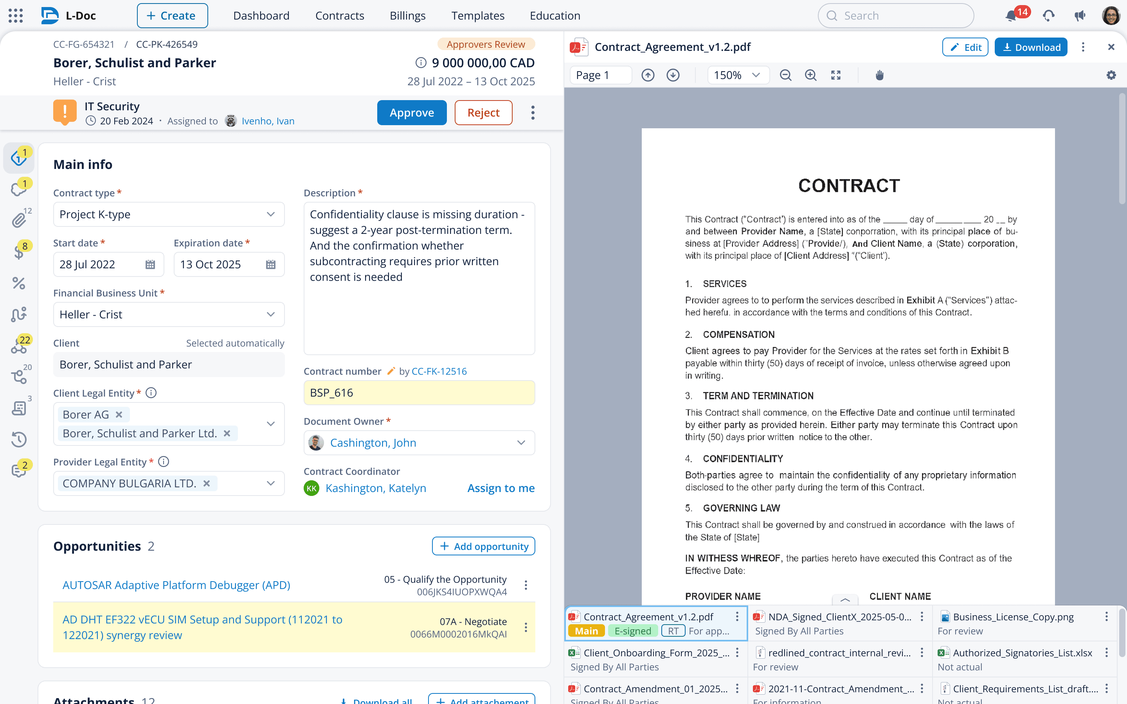Click the Assign to me link

click(500, 488)
